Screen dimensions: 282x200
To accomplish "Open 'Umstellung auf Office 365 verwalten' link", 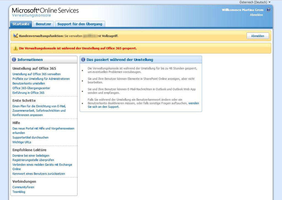I will [37, 74].
